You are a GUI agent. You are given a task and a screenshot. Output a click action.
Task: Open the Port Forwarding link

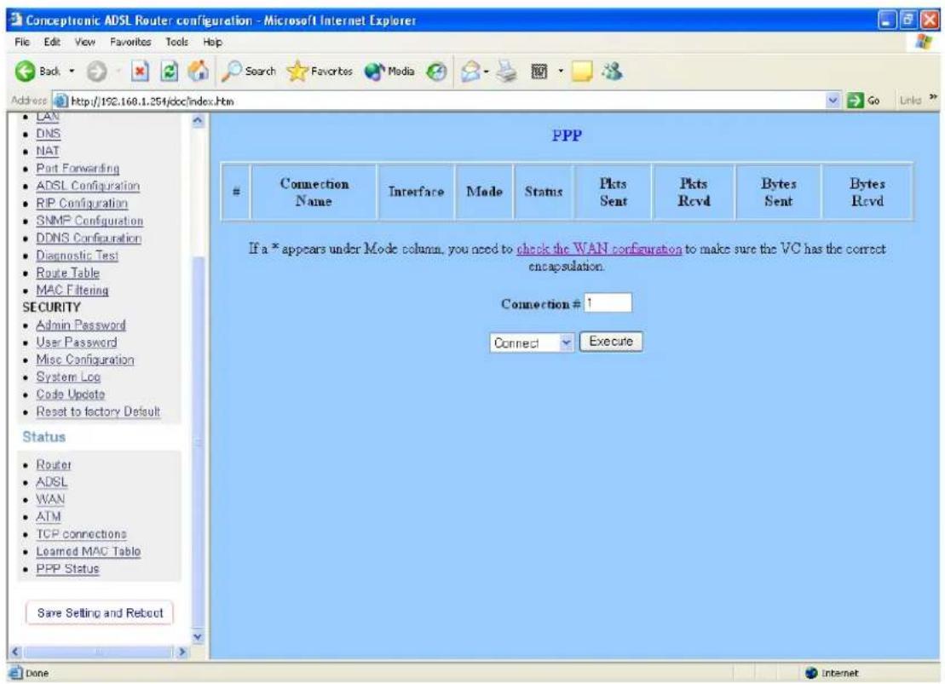78,168
